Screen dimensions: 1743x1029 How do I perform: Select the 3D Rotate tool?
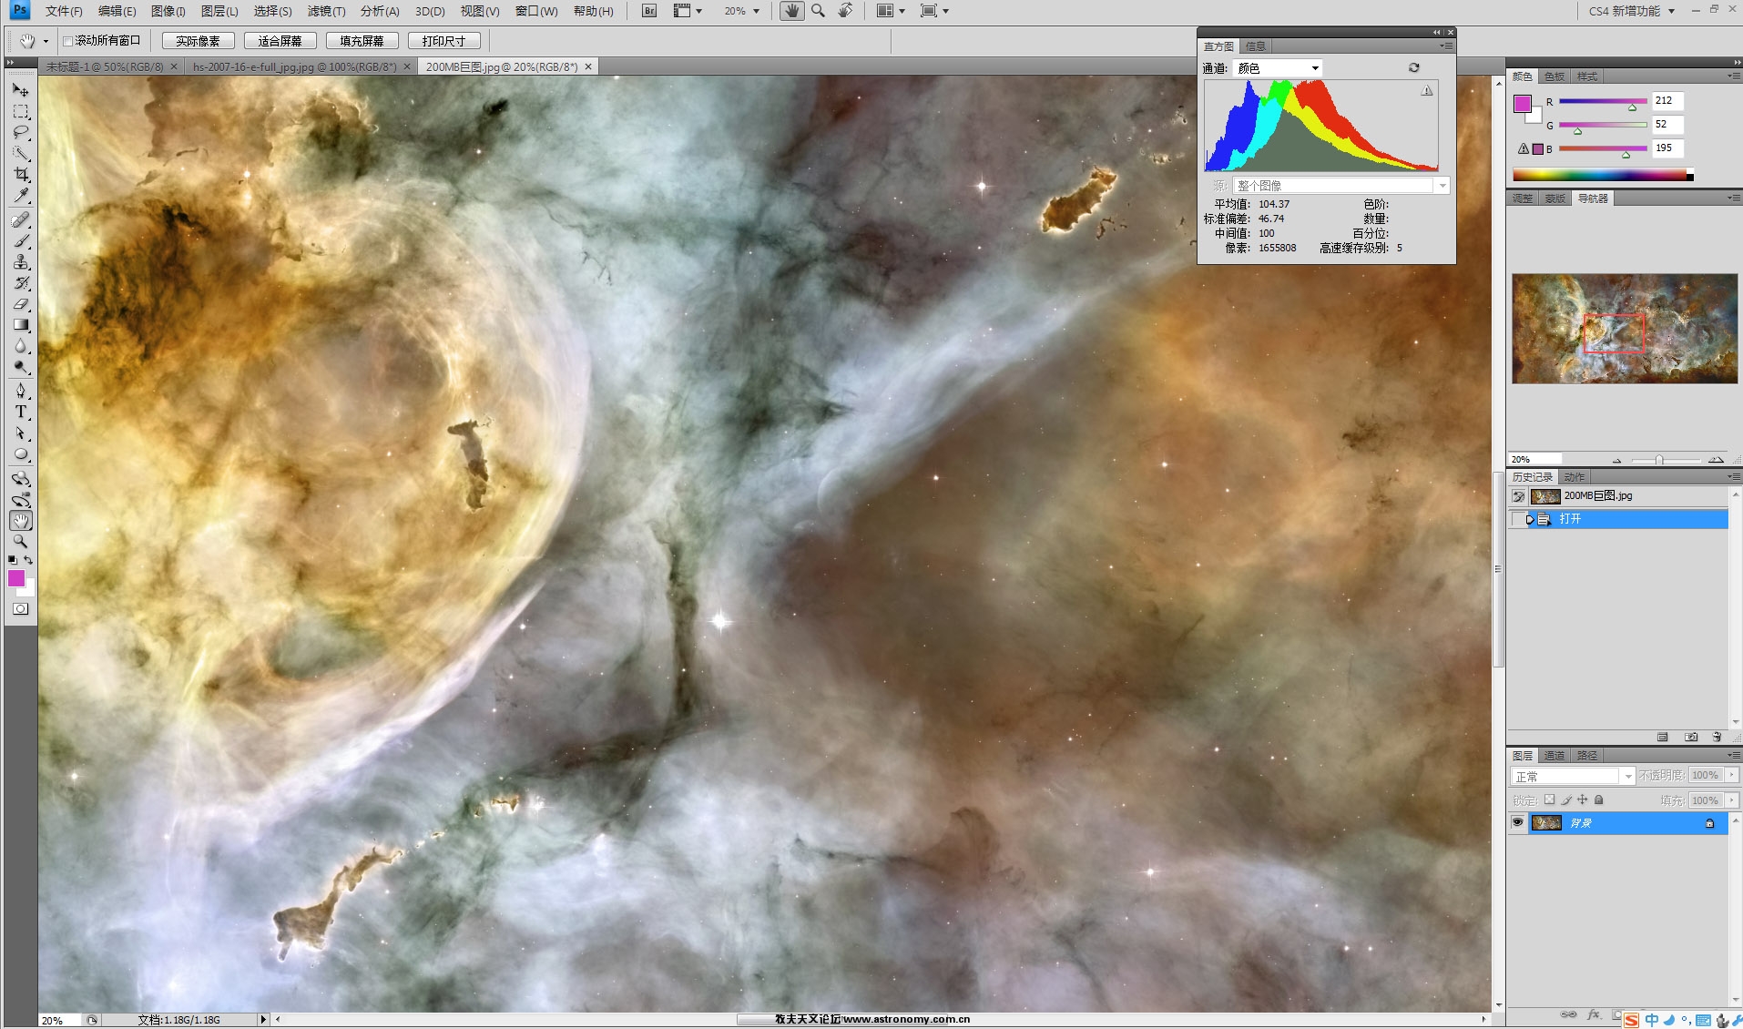tap(21, 479)
